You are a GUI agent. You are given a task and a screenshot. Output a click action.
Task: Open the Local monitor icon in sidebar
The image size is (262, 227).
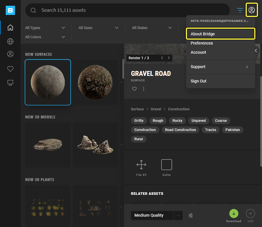(10, 83)
